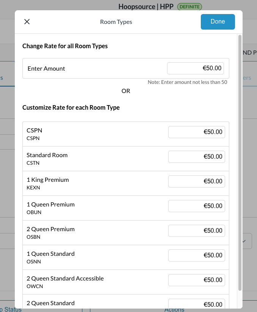Image resolution: width=257 pixels, height=312 pixels.
Task: Click the Room Types dialog title
Action: point(116,22)
